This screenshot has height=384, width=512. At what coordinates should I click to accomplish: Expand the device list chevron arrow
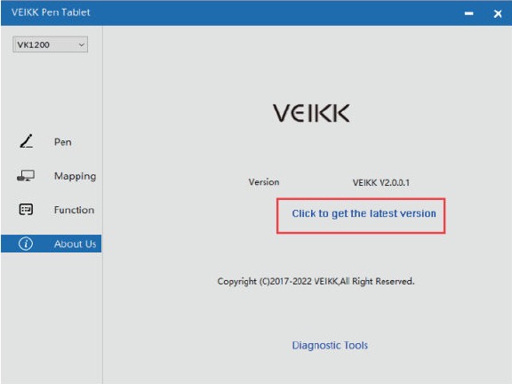[x=81, y=44]
